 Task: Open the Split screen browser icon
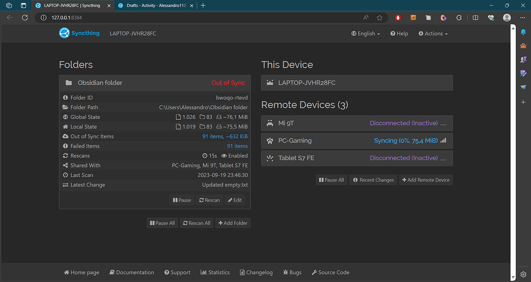coord(476,18)
